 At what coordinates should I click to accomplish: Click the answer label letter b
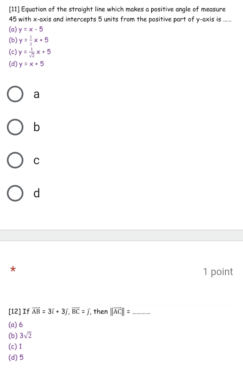click(37, 127)
